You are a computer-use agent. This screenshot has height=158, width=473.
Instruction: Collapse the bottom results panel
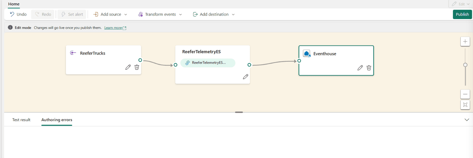pyautogui.click(x=467, y=120)
